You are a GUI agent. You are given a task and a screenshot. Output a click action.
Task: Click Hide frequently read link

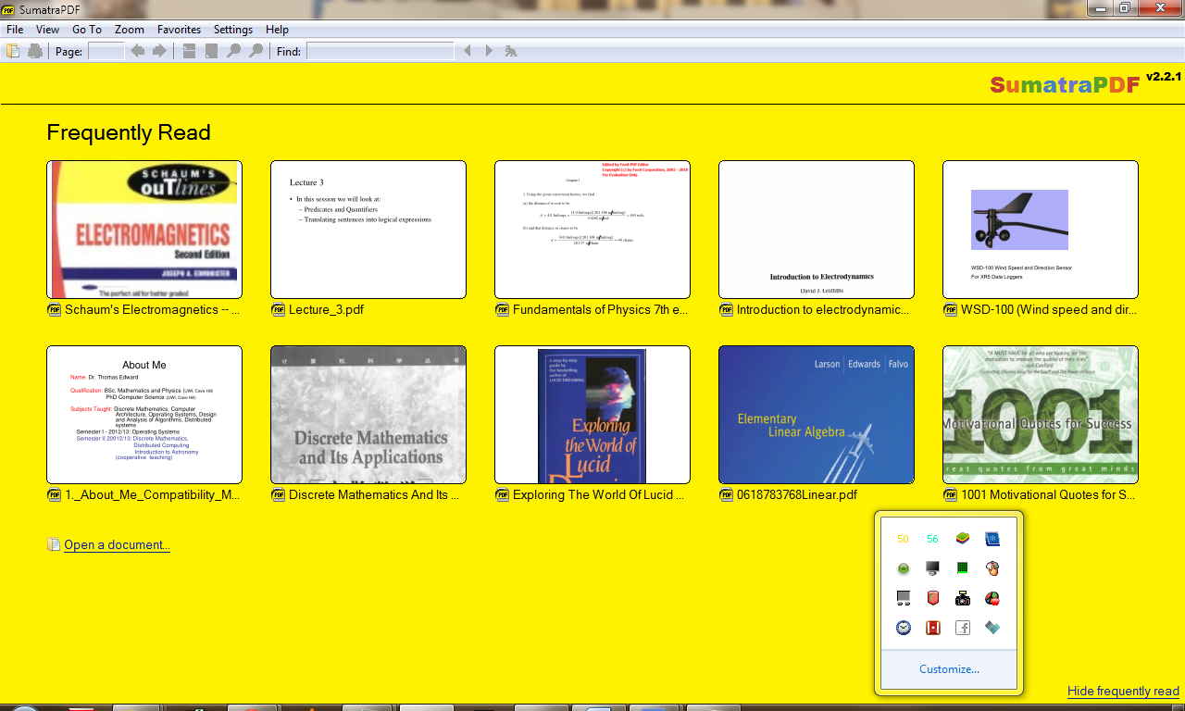pyautogui.click(x=1123, y=691)
